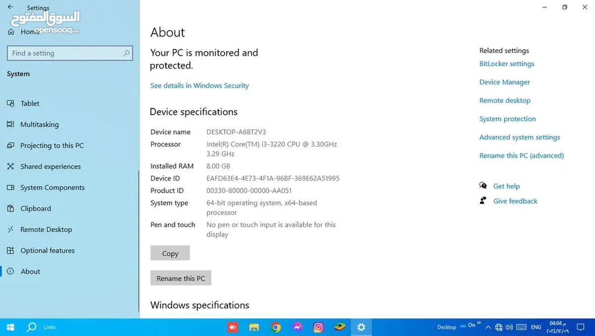Image resolution: width=595 pixels, height=336 pixels.
Task: Open the network globe tray icon
Action: pos(499,327)
